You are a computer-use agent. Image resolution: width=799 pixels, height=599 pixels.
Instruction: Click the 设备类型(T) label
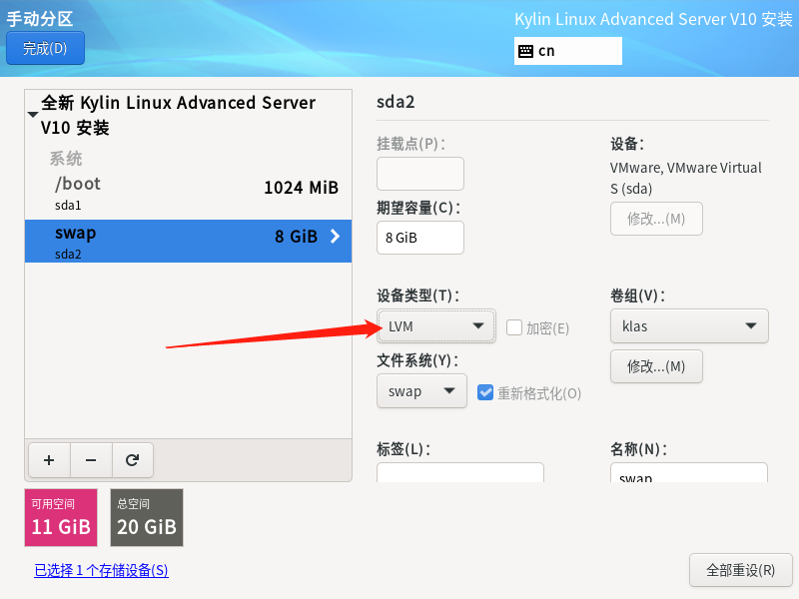pyautogui.click(x=417, y=296)
